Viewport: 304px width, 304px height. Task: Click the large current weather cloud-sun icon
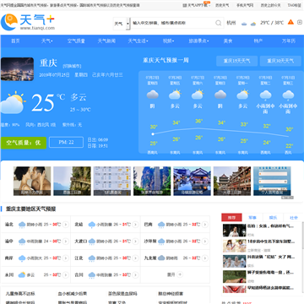pyautogui.click(x=13, y=103)
